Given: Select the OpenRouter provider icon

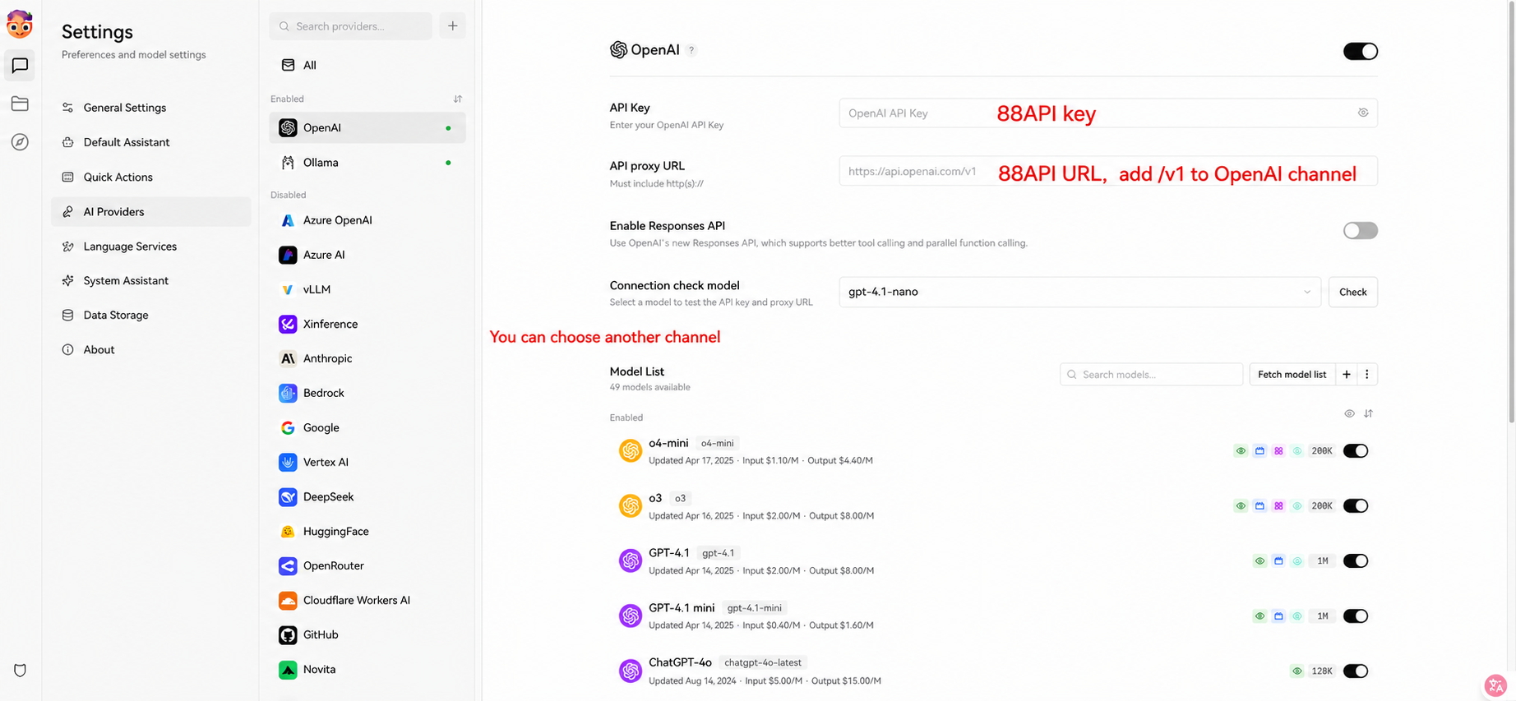Looking at the screenshot, I should 288,565.
